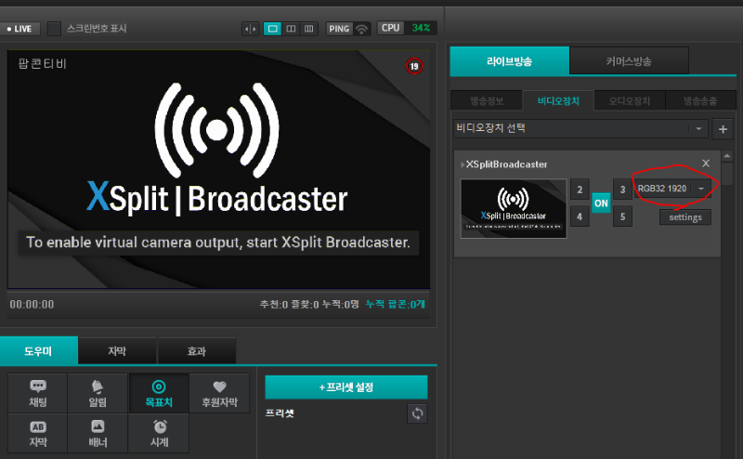Image resolution: width=743 pixels, height=459 pixels.
Task: Click the XSplit Broadcaster preview screen
Action: [x=219, y=169]
